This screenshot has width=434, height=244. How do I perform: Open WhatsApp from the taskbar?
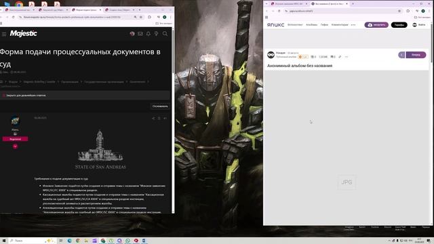point(127,241)
